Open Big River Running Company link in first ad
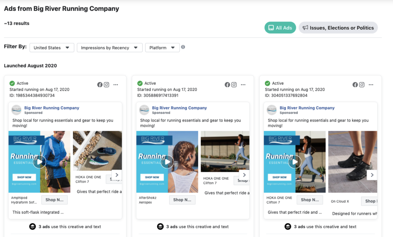The image size is (393, 237). point(52,108)
